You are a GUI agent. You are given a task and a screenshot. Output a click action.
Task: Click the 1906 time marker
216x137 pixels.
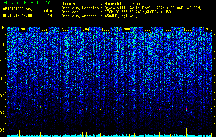[126, 29]
